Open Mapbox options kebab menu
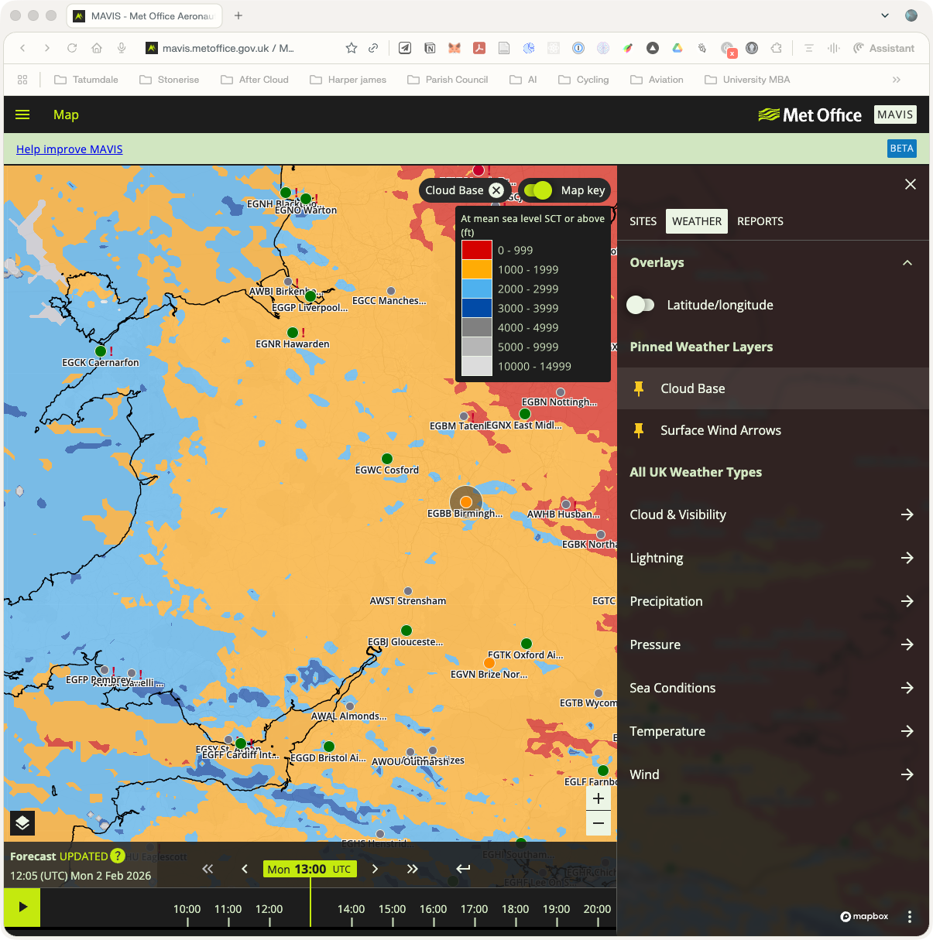Image resolution: width=933 pixels, height=940 pixels. pyautogui.click(x=910, y=917)
